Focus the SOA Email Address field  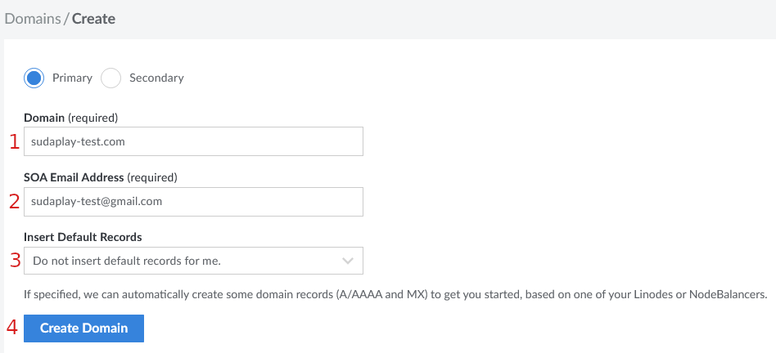[x=193, y=202]
